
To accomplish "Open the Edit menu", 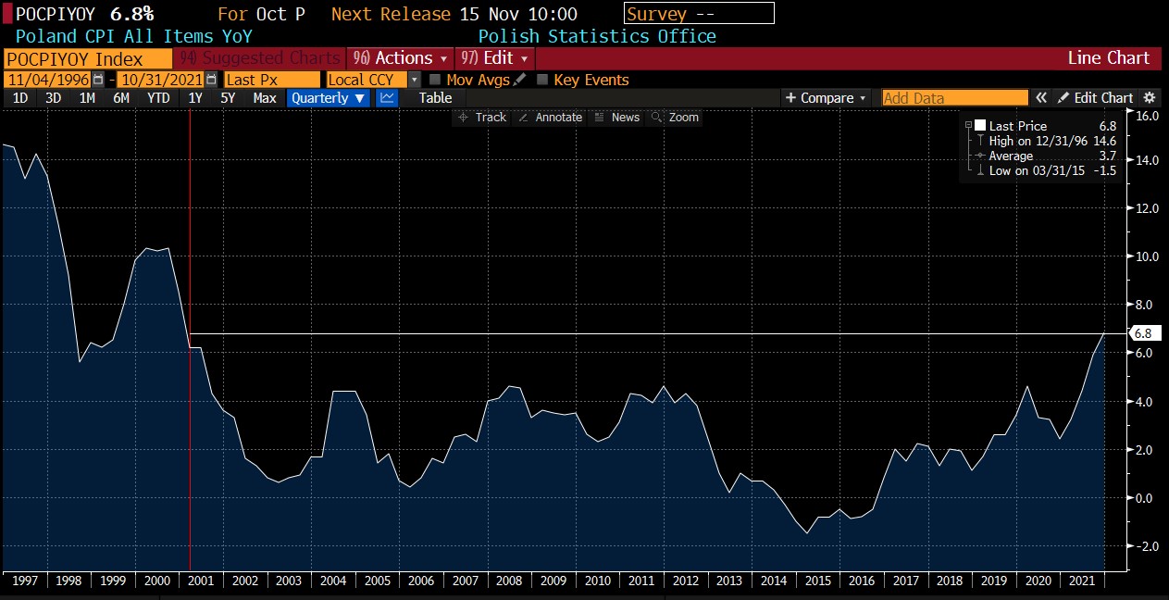I will click(x=495, y=58).
